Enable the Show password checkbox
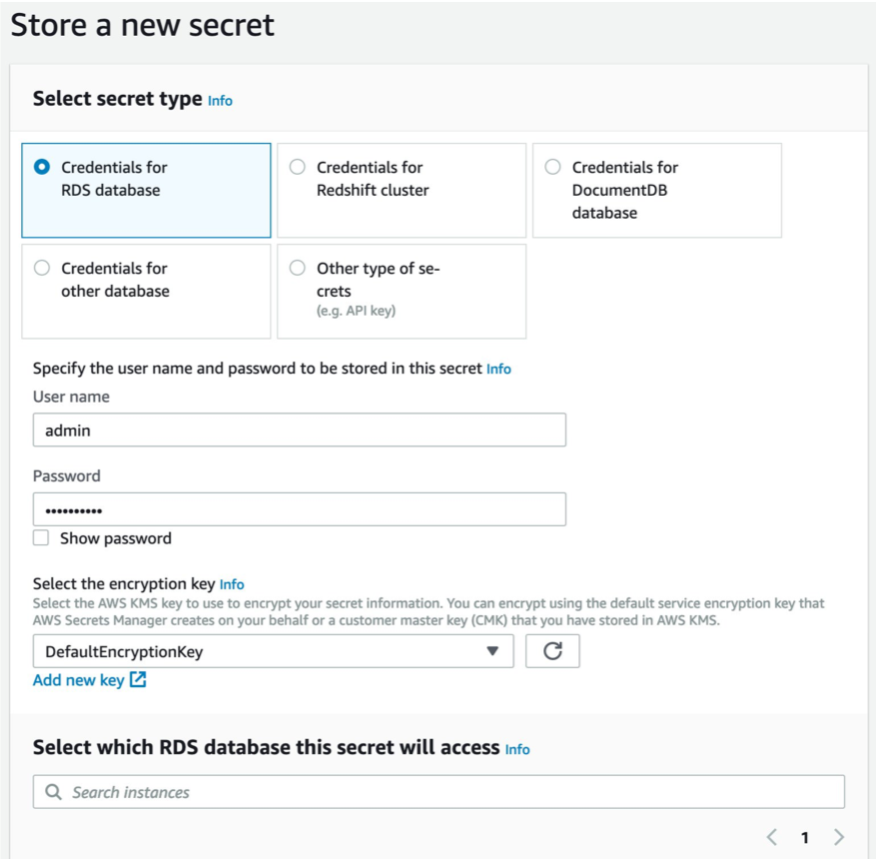The image size is (876, 859). pyautogui.click(x=41, y=538)
